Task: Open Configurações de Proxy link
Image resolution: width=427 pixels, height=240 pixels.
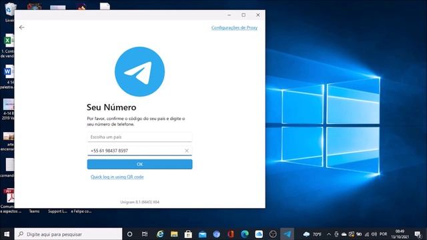Action: coord(234,27)
